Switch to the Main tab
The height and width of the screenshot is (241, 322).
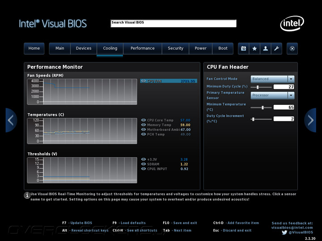(x=60, y=48)
